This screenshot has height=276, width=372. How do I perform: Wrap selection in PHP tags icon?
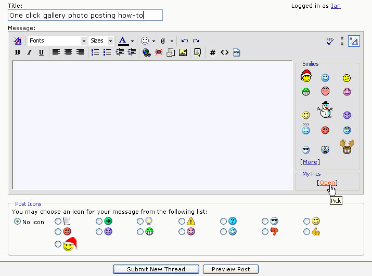[236, 52]
